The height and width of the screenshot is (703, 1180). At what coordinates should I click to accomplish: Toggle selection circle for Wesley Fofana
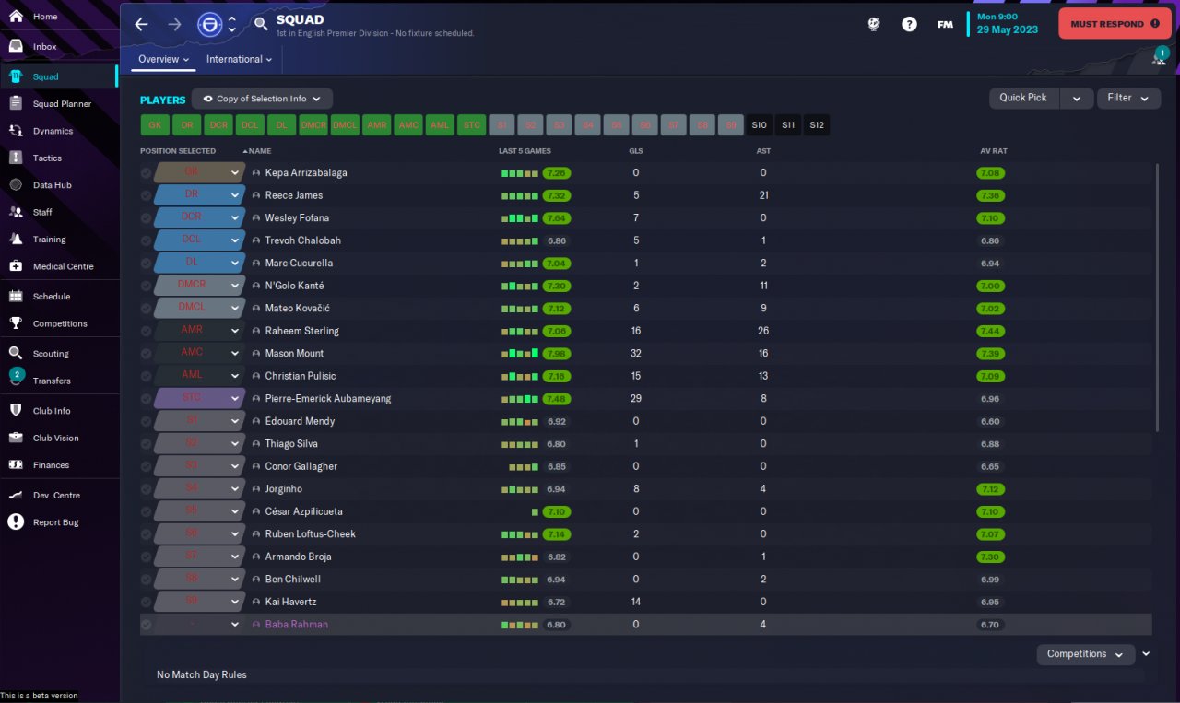(147, 218)
